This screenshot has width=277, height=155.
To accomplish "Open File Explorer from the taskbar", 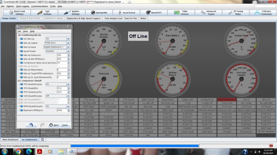I will click(61, 152).
